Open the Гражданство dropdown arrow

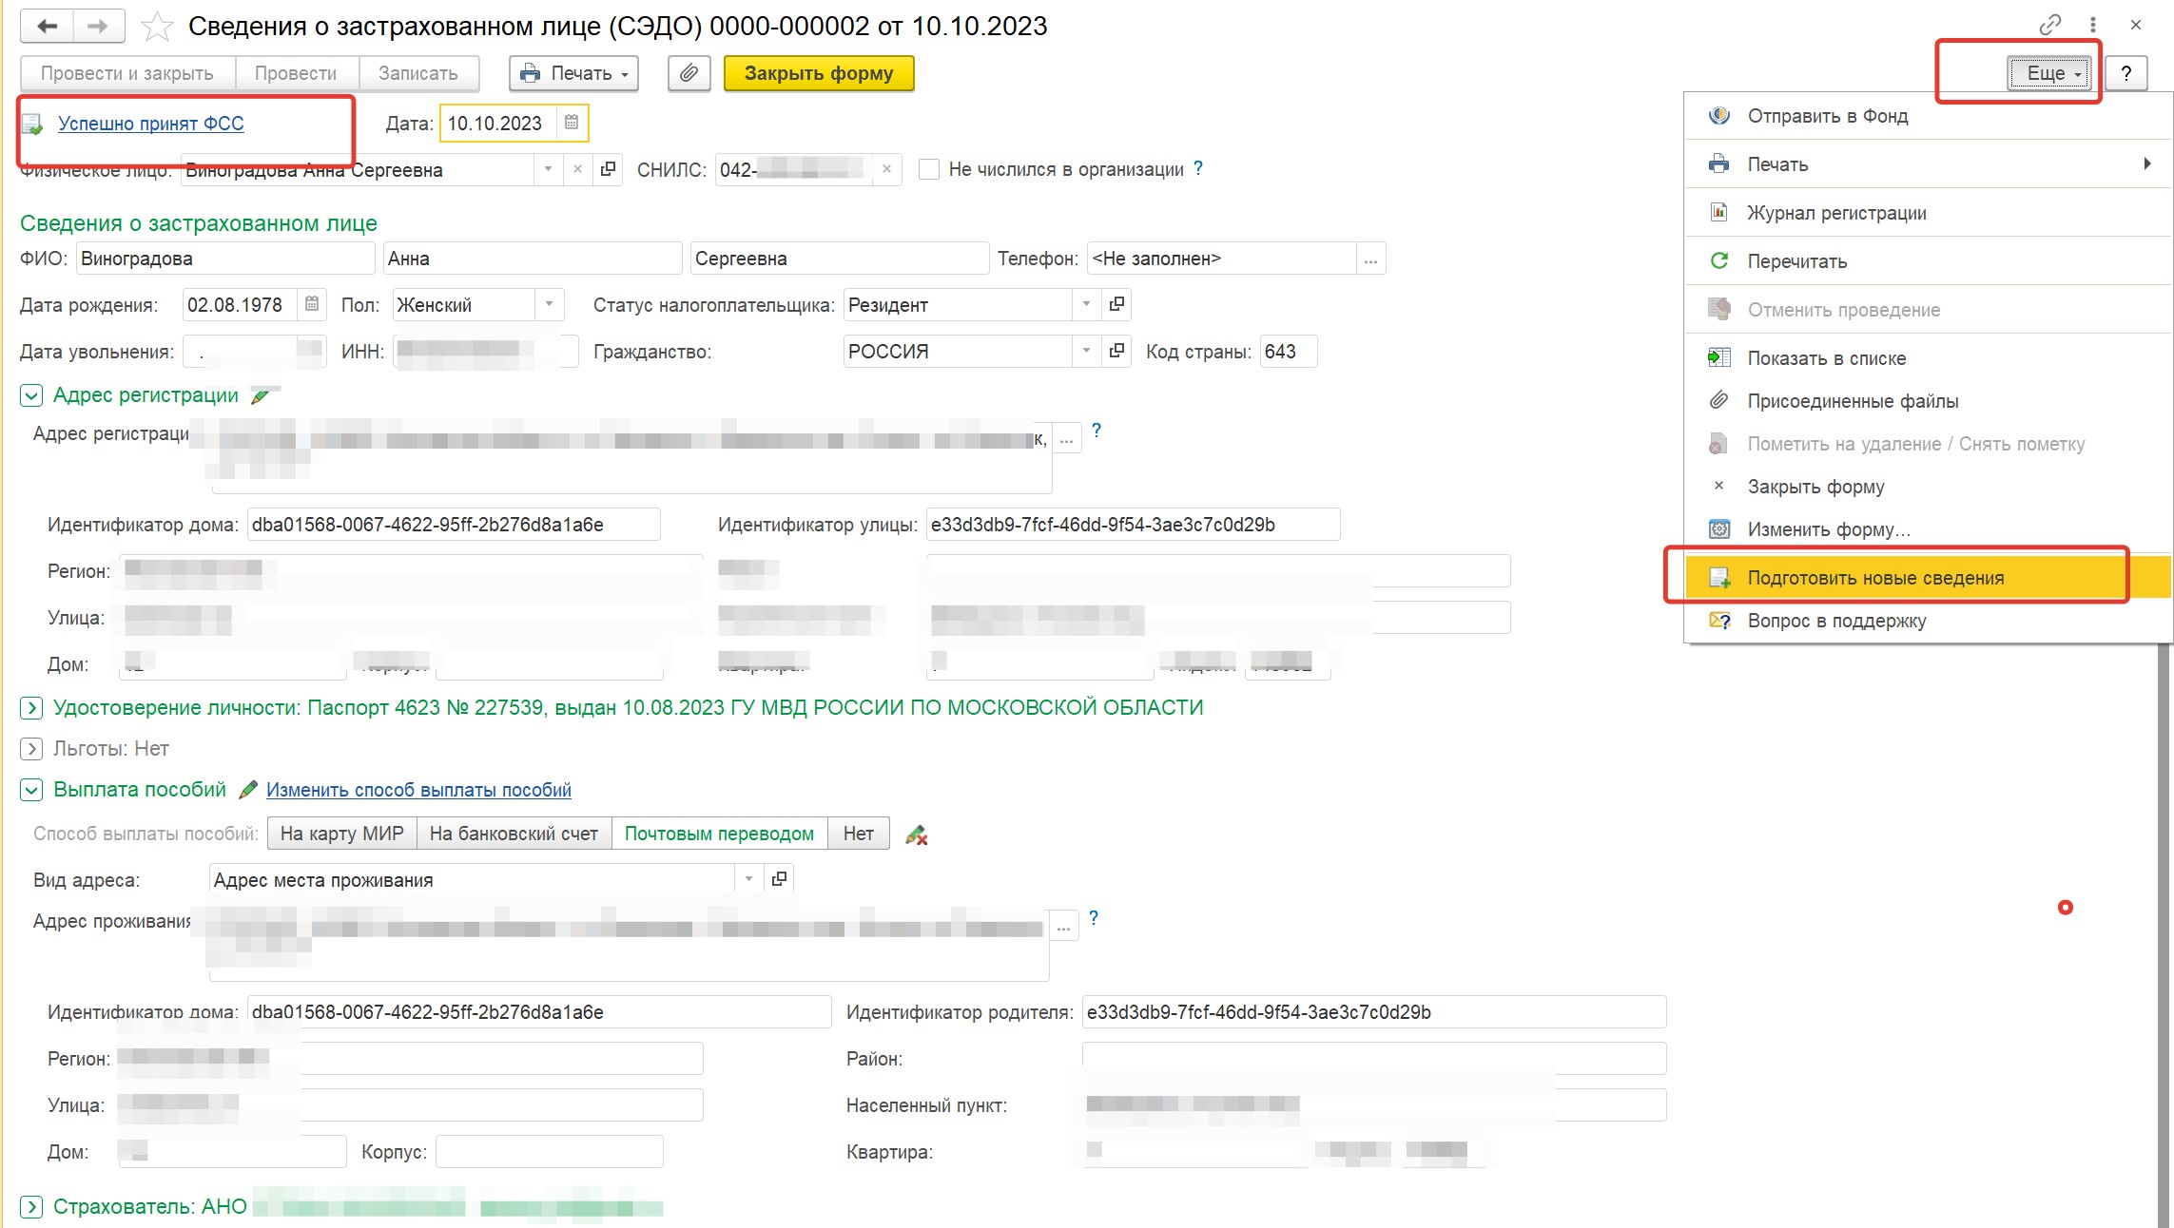[1086, 352]
